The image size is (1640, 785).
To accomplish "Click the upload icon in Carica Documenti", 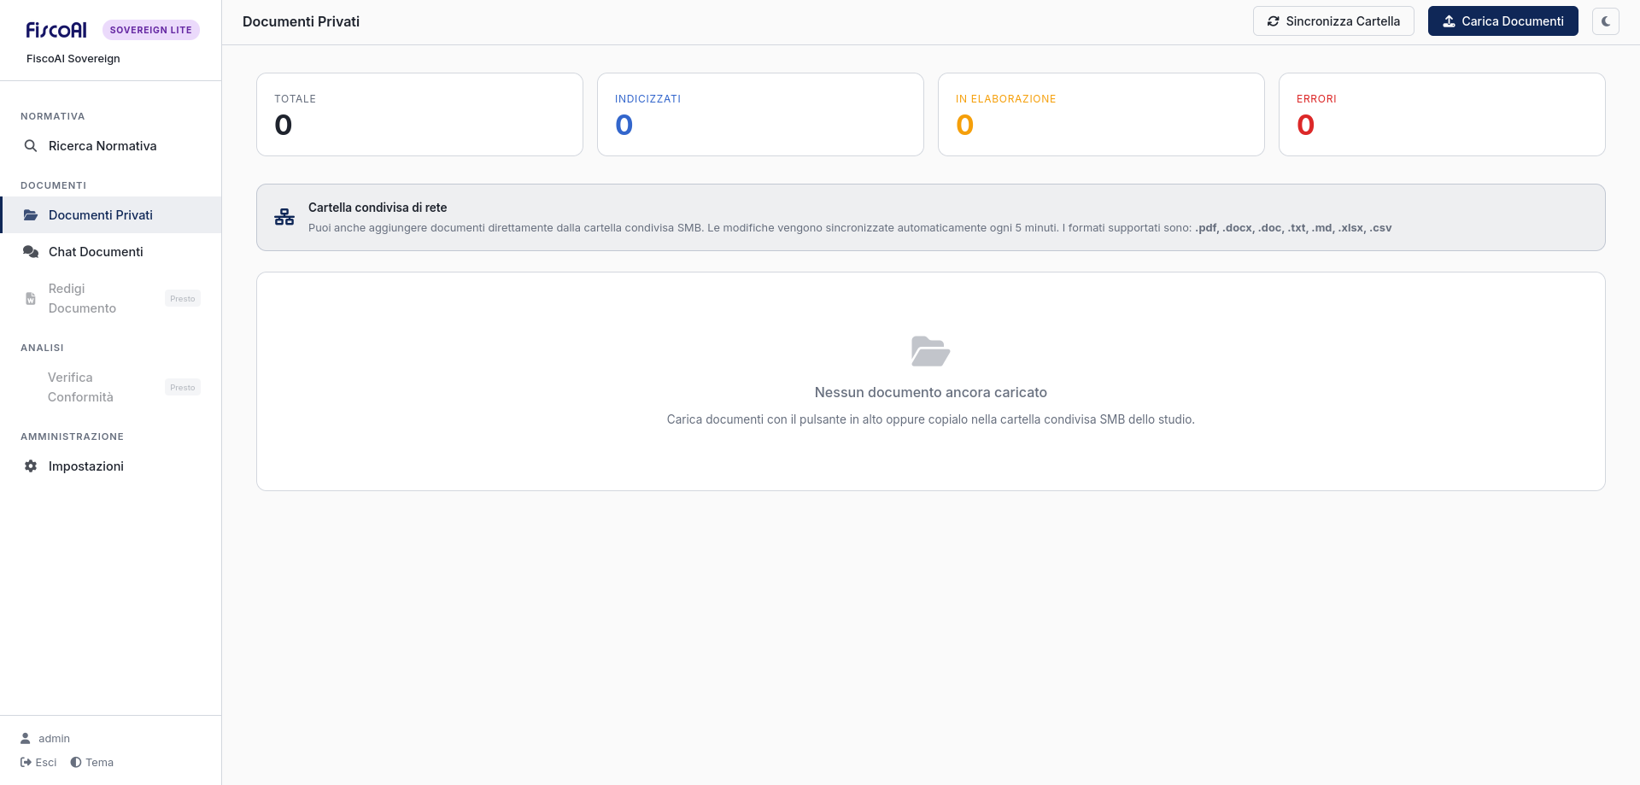I will [1450, 21].
